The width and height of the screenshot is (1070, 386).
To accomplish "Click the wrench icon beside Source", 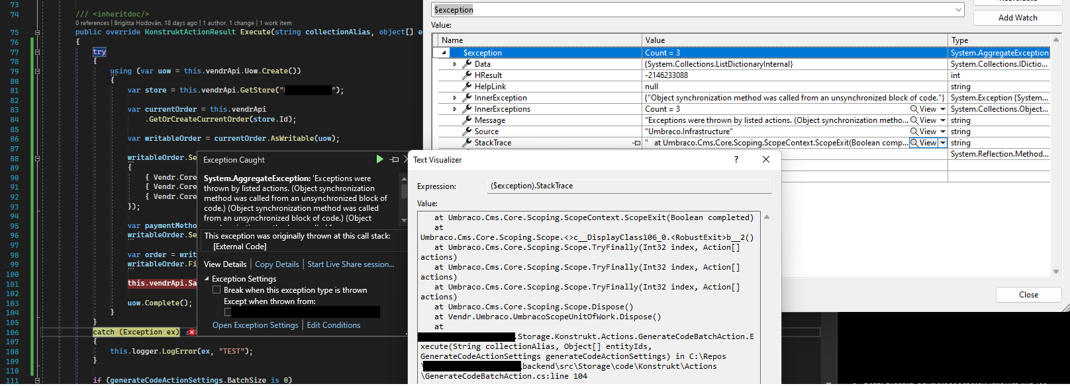I will click(x=467, y=132).
